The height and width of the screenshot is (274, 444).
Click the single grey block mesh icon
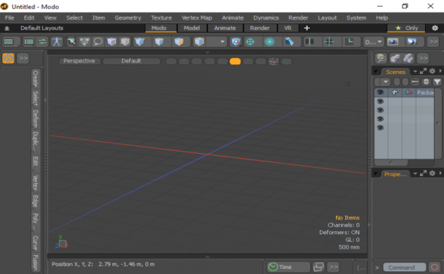pos(395,58)
